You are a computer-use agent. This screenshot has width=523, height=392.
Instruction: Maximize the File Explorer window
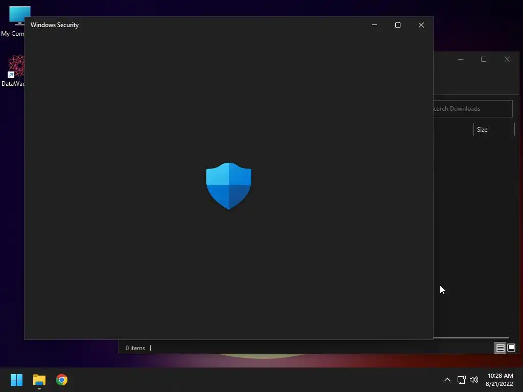(484, 59)
